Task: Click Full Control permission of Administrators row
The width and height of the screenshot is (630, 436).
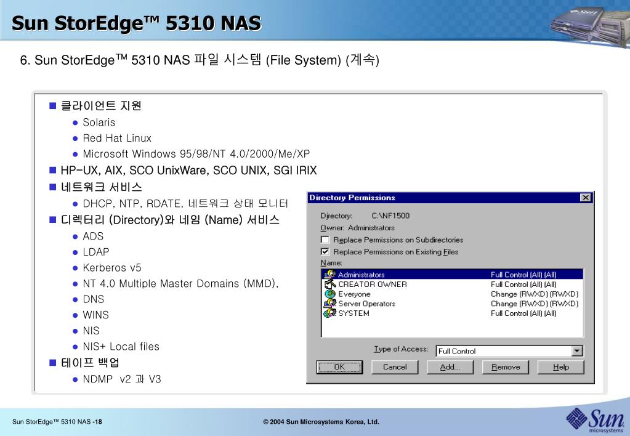Action: [523, 275]
